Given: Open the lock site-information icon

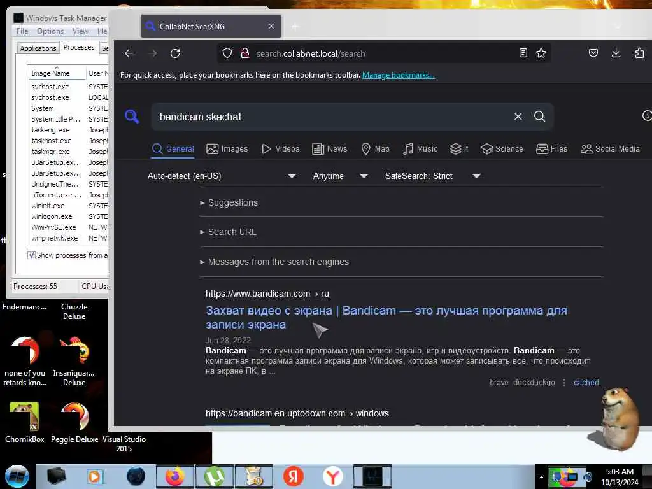Looking at the screenshot, I should [x=245, y=53].
